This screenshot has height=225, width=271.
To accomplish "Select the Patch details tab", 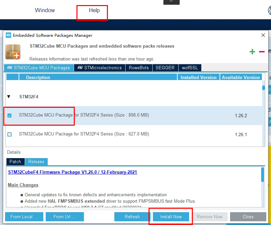I will pyautogui.click(x=15, y=162).
